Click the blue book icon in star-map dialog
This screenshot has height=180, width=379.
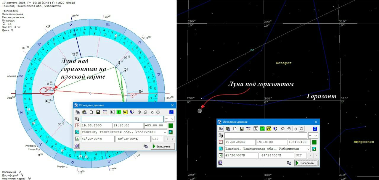click(275, 129)
